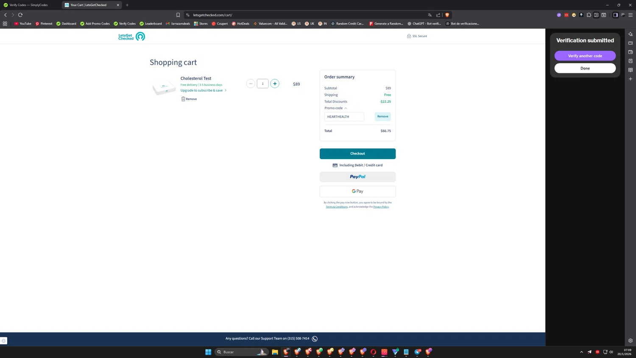
Task: Decrease Cholesterol Test quantity with minus button
Action: click(251, 84)
